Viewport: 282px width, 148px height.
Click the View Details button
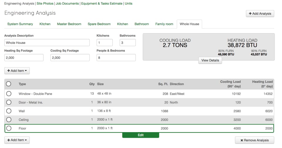click(210, 60)
